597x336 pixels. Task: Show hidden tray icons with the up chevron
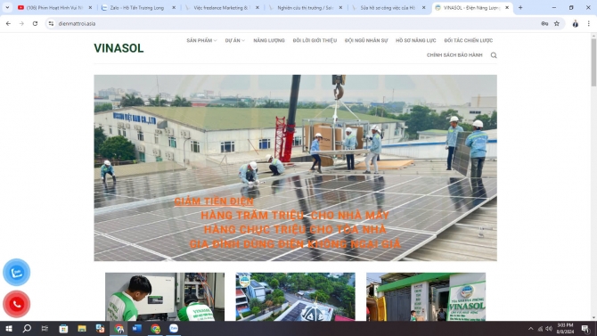tap(530, 329)
